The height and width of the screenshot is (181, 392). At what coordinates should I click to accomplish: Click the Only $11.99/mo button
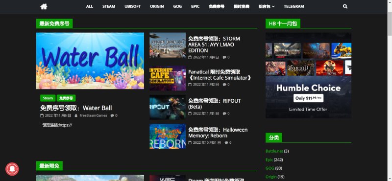(x=308, y=98)
